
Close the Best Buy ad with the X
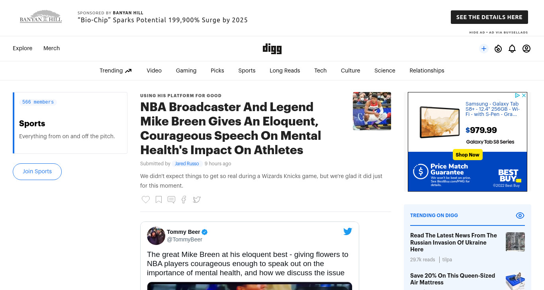pyautogui.click(x=524, y=96)
